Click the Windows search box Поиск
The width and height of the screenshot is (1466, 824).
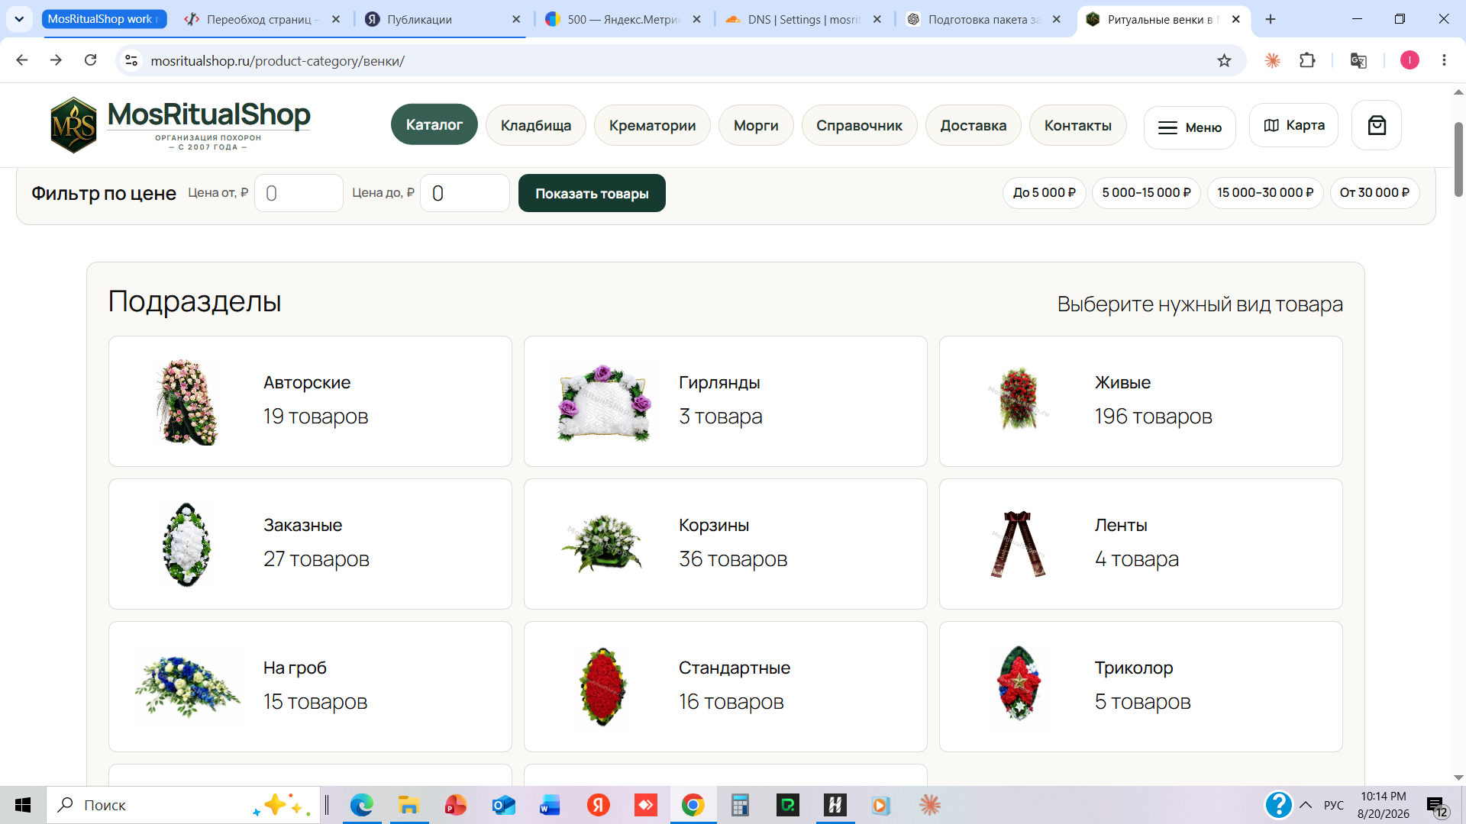tap(183, 805)
